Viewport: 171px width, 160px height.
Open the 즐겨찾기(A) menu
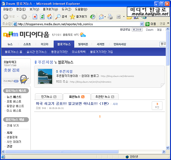click(x=50, y=9)
